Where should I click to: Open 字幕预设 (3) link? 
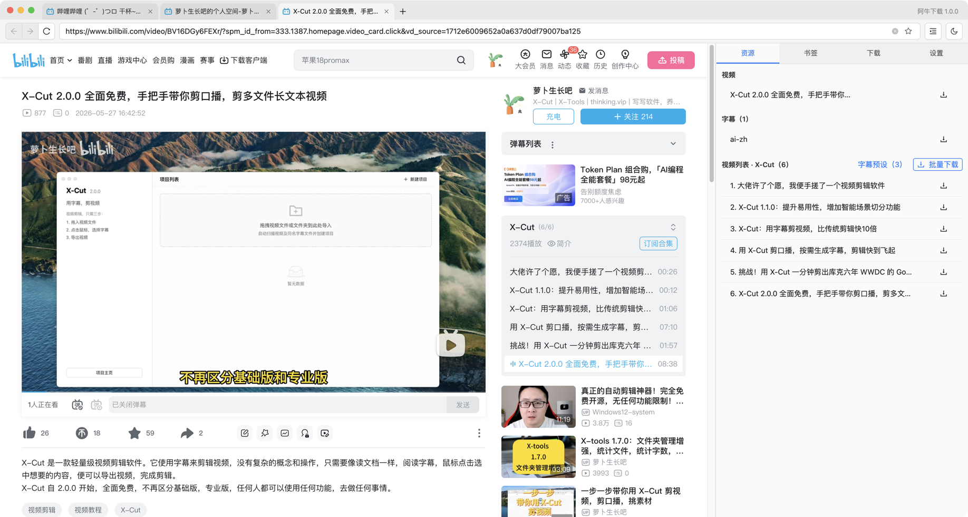pyautogui.click(x=879, y=164)
